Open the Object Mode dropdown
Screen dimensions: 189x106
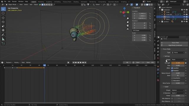click(12, 5)
